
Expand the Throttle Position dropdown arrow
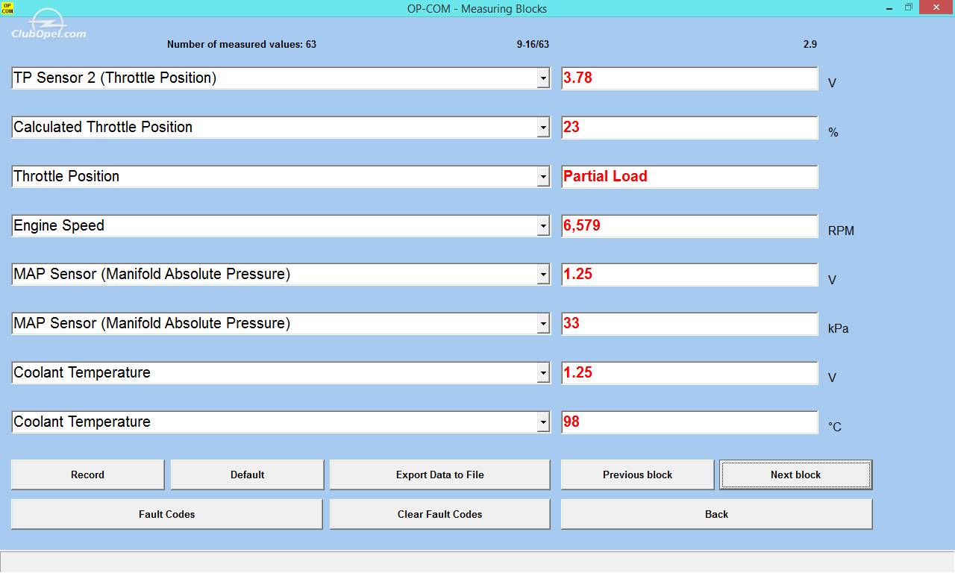coord(543,177)
